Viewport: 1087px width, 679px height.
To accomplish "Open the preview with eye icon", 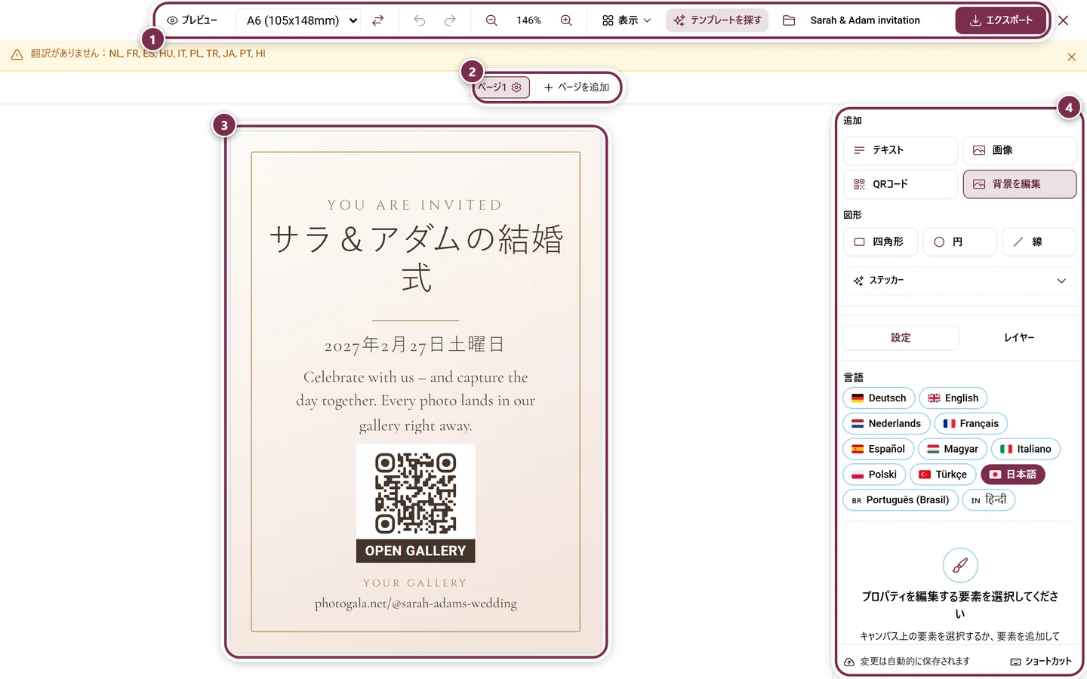I will pyautogui.click(x=192, y=20).
